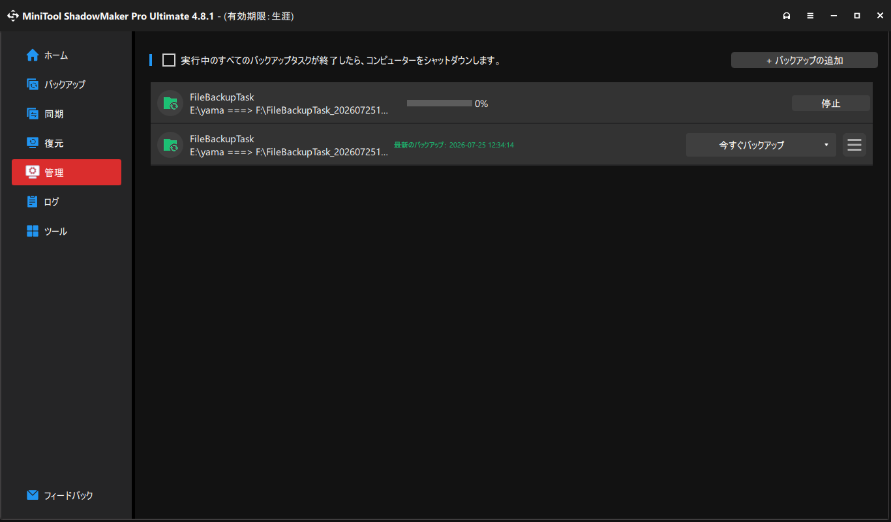The height and width of the screenshot is (522, 891).
Task: Stop the running backup with 停止
Action: (x=831, y=103)
